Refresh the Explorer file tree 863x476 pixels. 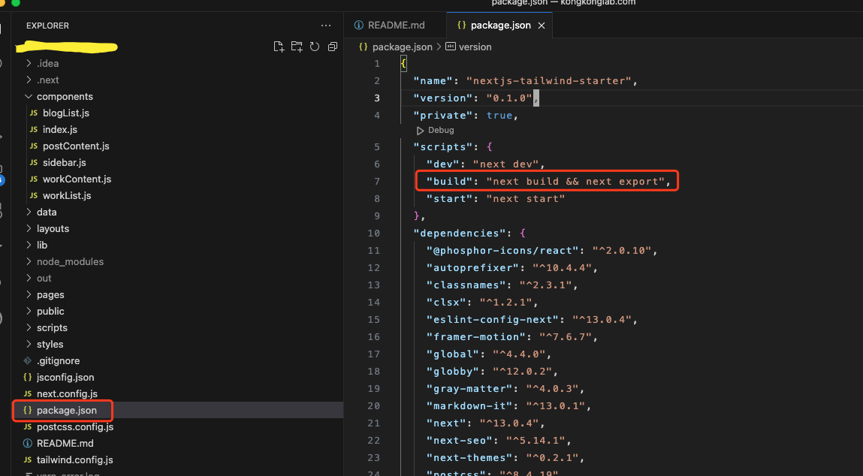[314, 47]
